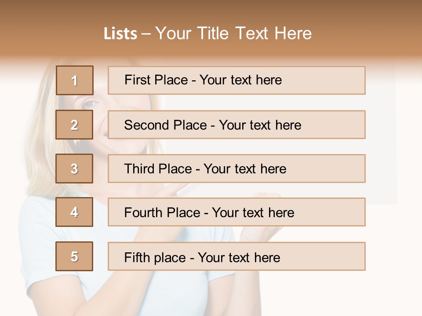
Task: Click the number 3 box
Action: click(74, 169)
